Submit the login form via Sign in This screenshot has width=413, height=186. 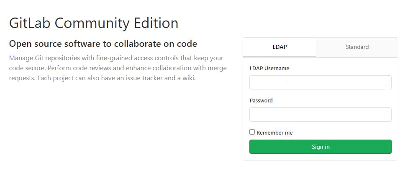pyautogui.click(x=320, y=147)
